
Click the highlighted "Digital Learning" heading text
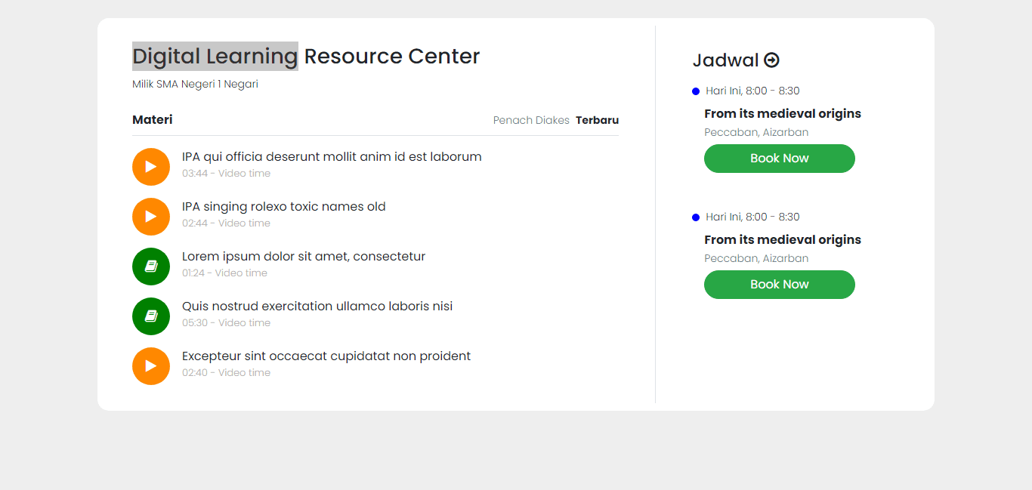215,56
